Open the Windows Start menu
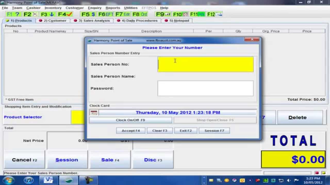 point(9,180)
